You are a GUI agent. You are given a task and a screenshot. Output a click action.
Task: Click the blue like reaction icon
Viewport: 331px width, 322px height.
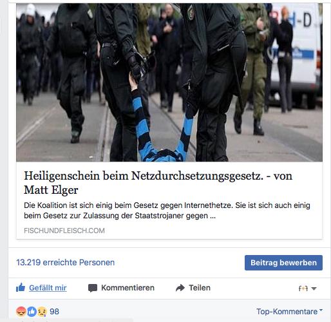(x=32, y=312)
